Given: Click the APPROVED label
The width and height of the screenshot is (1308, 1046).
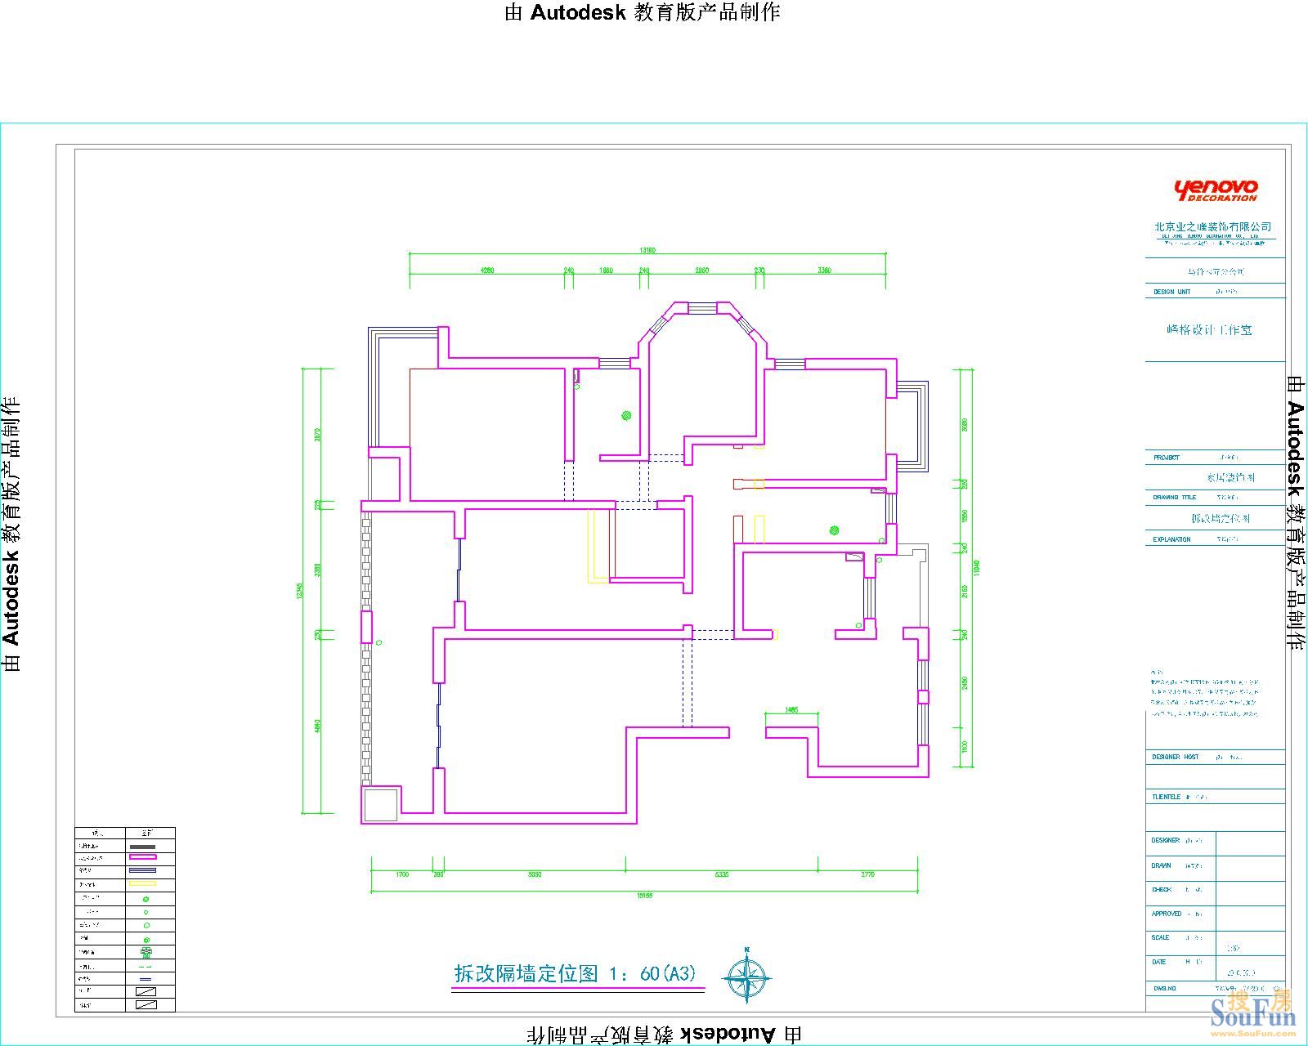Looking at the screenshot, I should pyautogui.click(x=1167, y=914).
